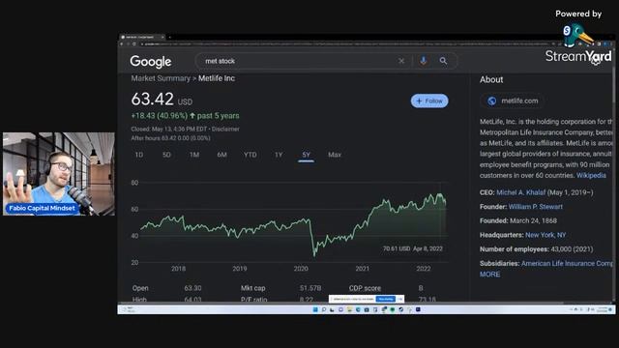
Task: Select the 1D chart range
Action: [139, 155]
